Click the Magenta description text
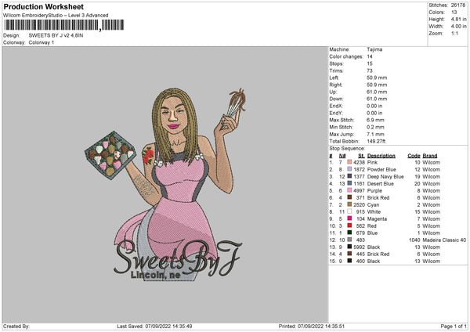 click(x=377, y=218)
